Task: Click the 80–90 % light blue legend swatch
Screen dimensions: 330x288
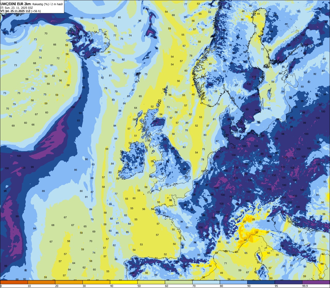Action: pos(234,282)
